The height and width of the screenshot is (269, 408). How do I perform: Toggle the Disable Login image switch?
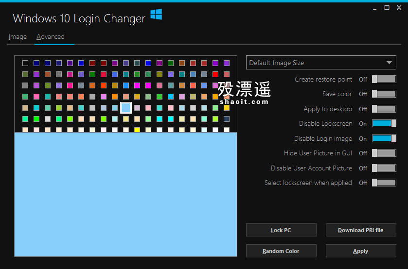pos(384,138)
